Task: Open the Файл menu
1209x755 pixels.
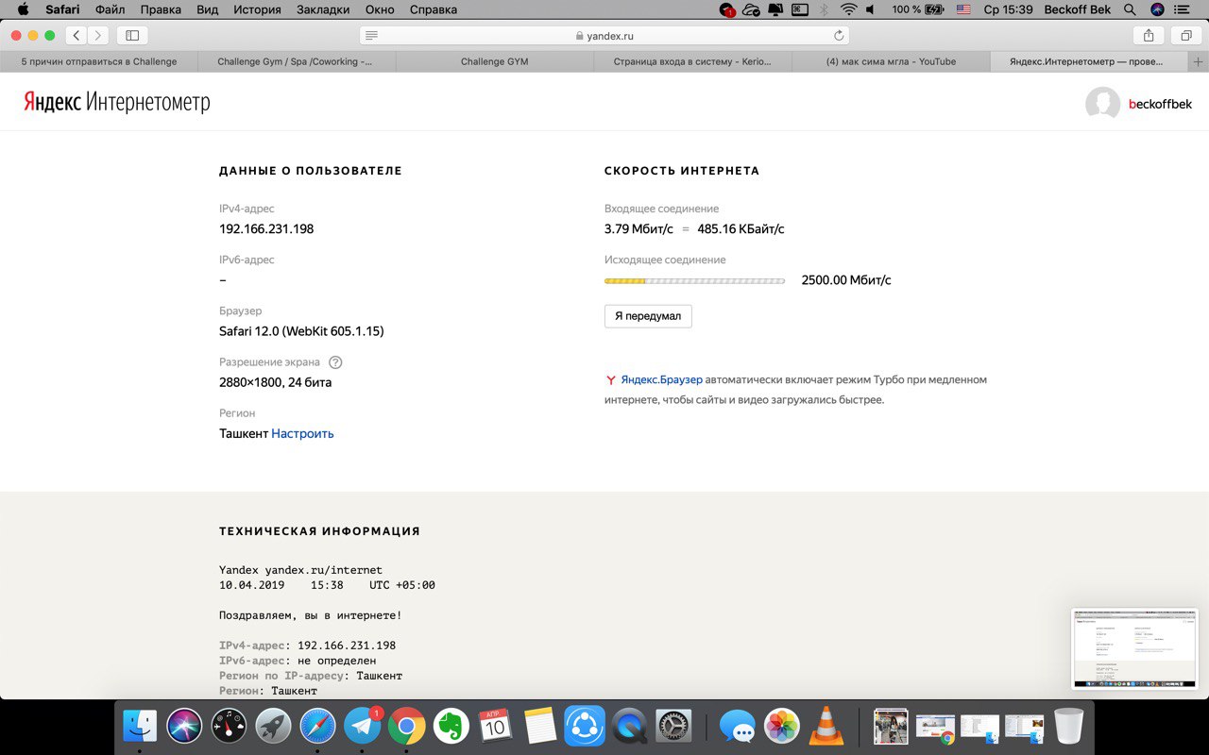Action: pos(110,9)
